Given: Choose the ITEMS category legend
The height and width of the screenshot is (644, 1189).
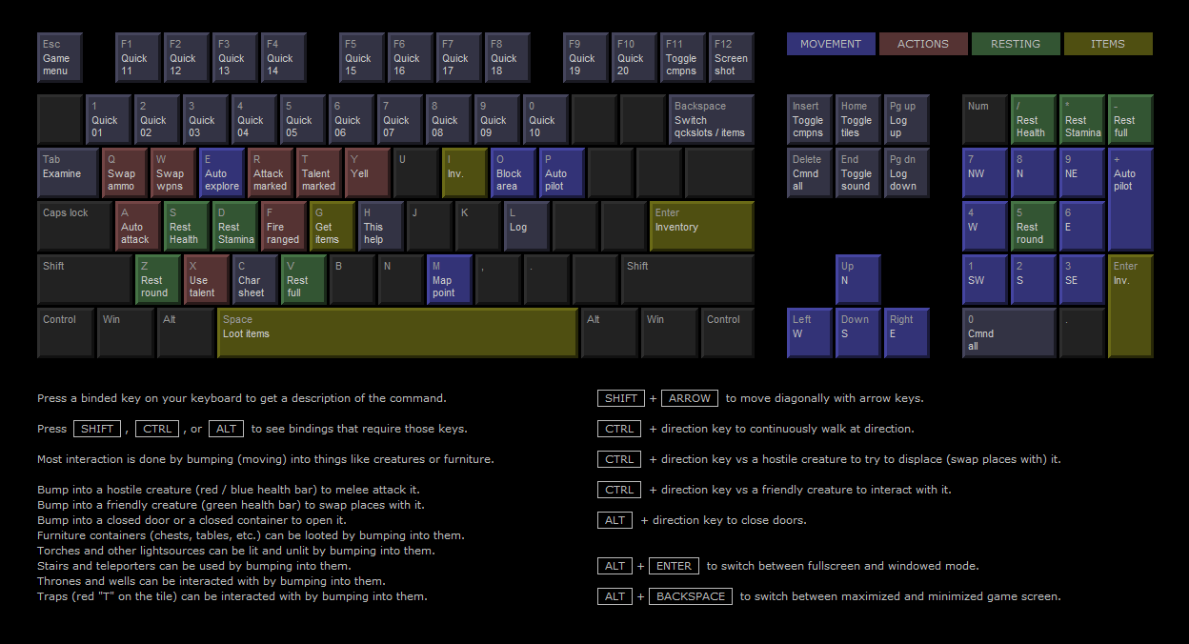Looking at the screenshot, I should (x=1107, y=44).
